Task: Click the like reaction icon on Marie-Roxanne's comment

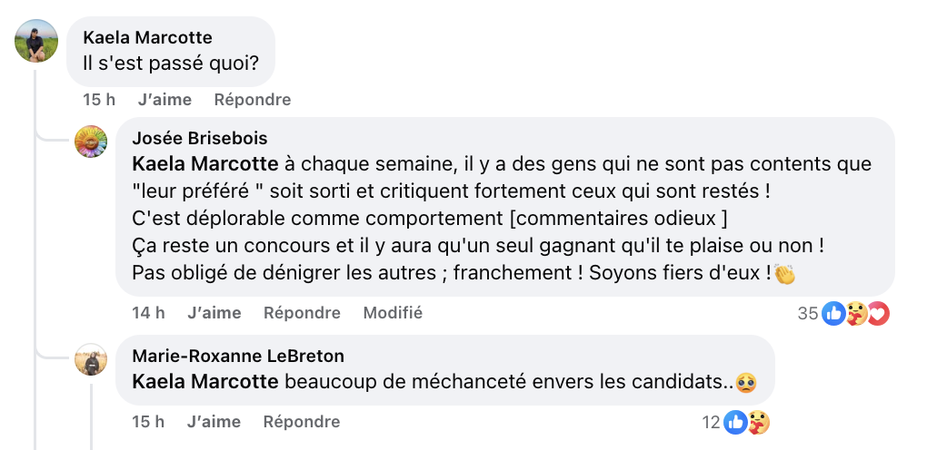Action: (x=735, y=422)
